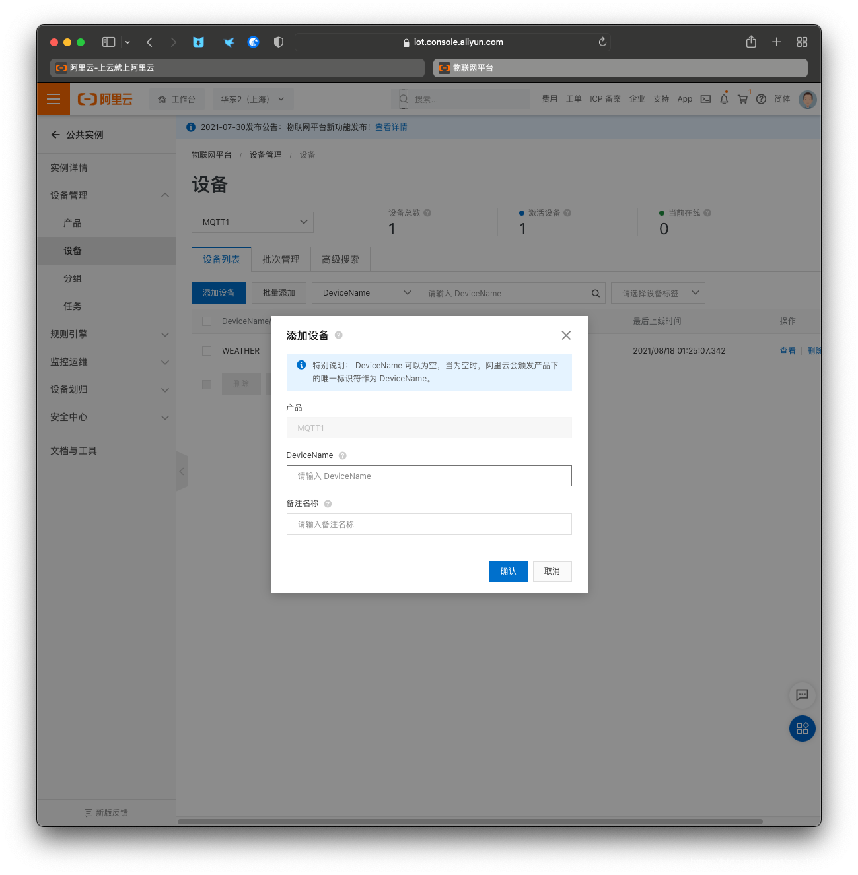The width and height of the screenshot is (858, 875).
Task: Open the 请选择设备标签 dropdown
Action: tap(658, 293)
